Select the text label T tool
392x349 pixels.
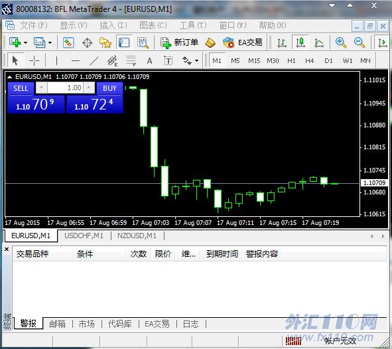point(168,60)
